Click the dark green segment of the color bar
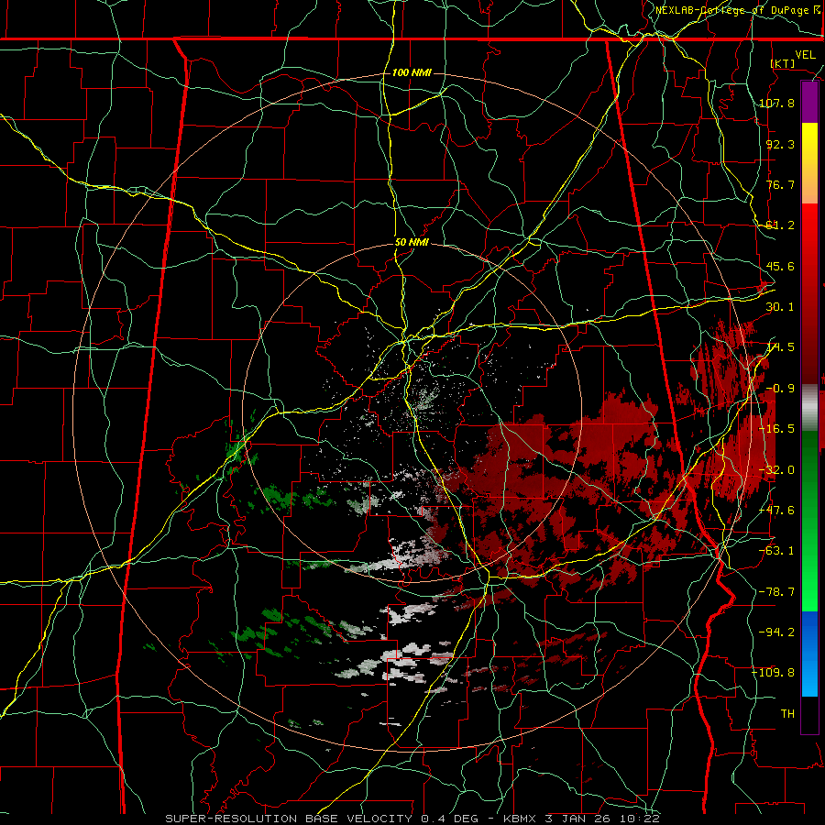Image resolution: width=825 pixels, height=825 pixels. pos(809,463)
